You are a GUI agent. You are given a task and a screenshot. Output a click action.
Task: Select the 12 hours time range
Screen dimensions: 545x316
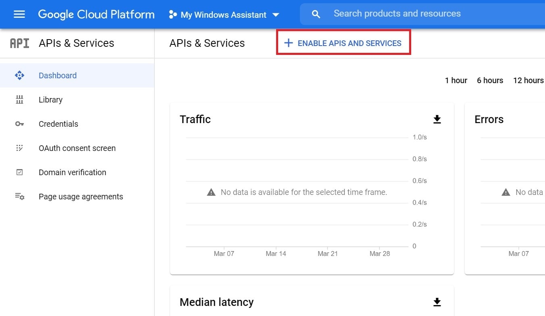tap(528, 80)
